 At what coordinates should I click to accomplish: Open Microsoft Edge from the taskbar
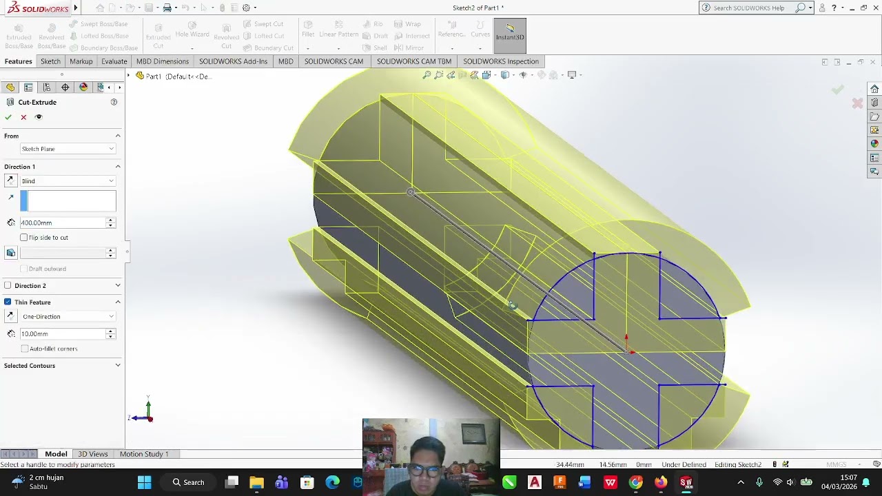point(332,482)
